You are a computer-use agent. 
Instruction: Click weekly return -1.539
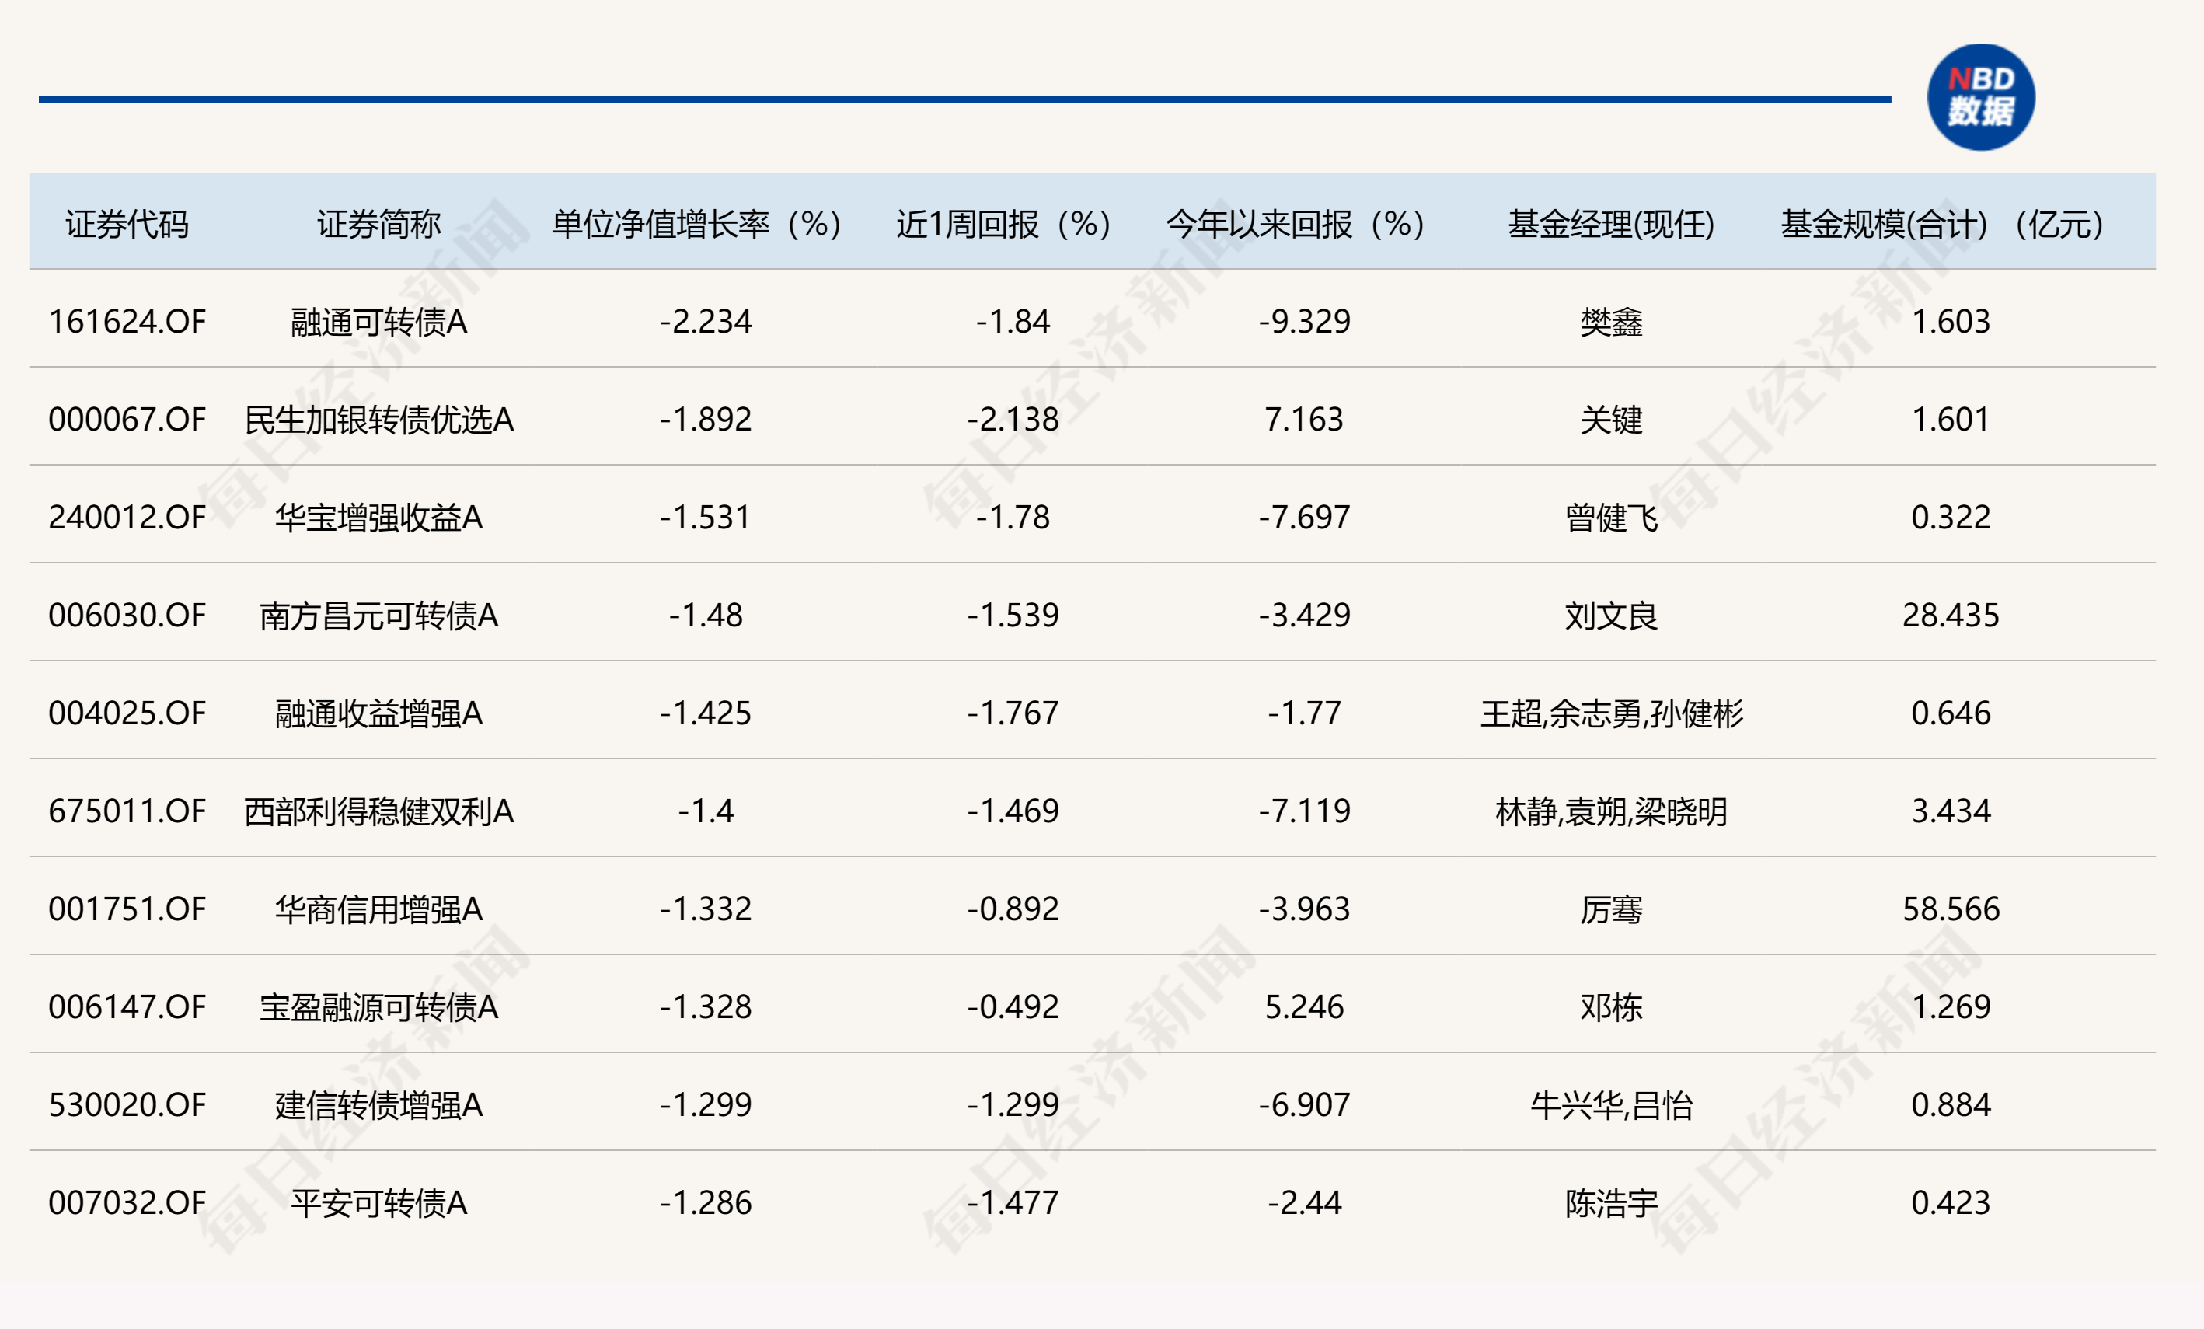[x=1013, y=616]
